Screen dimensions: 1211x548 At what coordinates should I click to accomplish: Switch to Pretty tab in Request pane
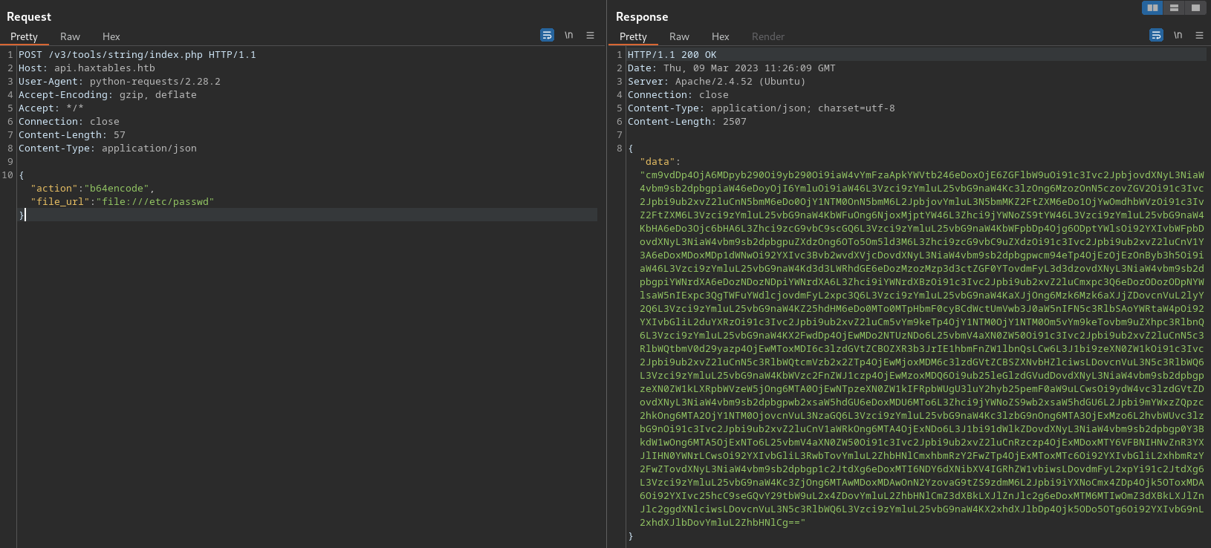24,36
